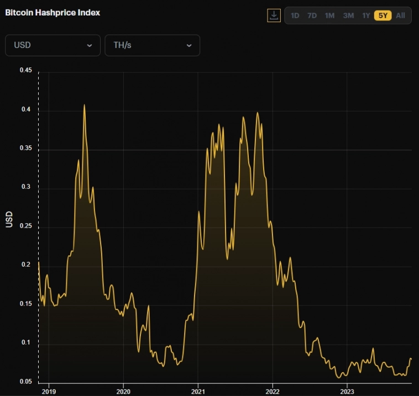
Task: Click the mid-2019 peak on the chart line
Action: click(84, 105)
